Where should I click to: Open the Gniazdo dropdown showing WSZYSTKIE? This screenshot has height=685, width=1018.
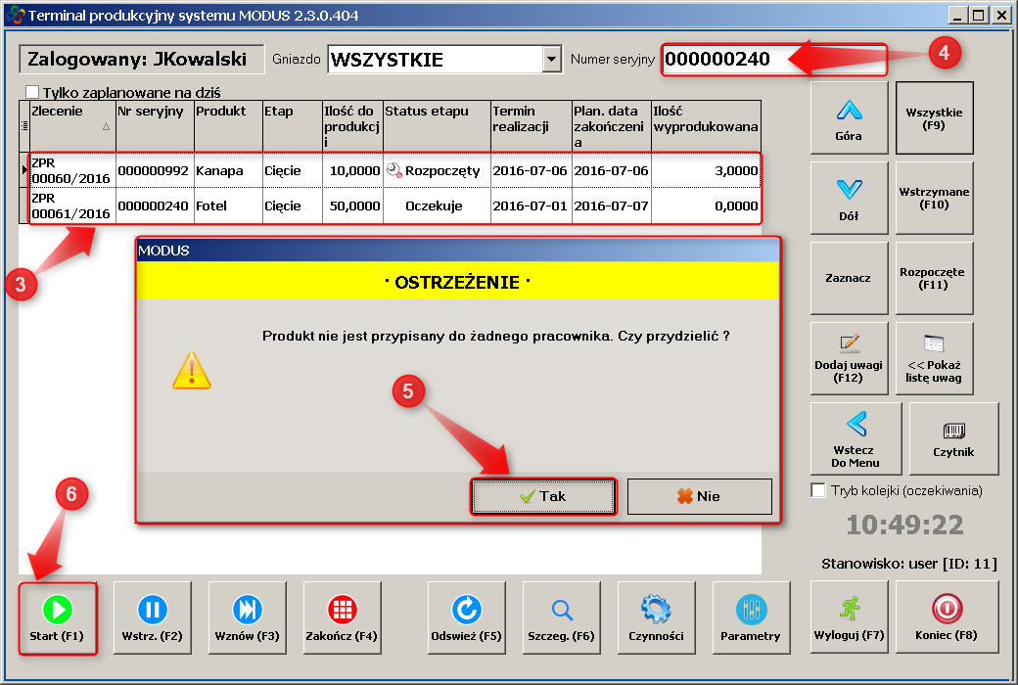552,60
